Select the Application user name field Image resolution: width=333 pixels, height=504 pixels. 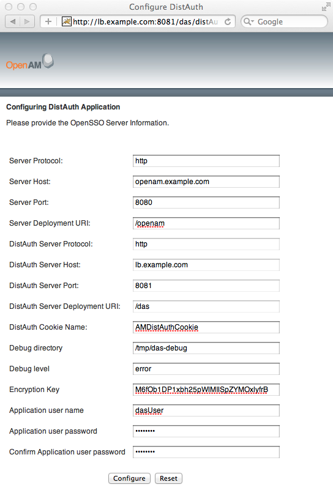coord(206,410)
